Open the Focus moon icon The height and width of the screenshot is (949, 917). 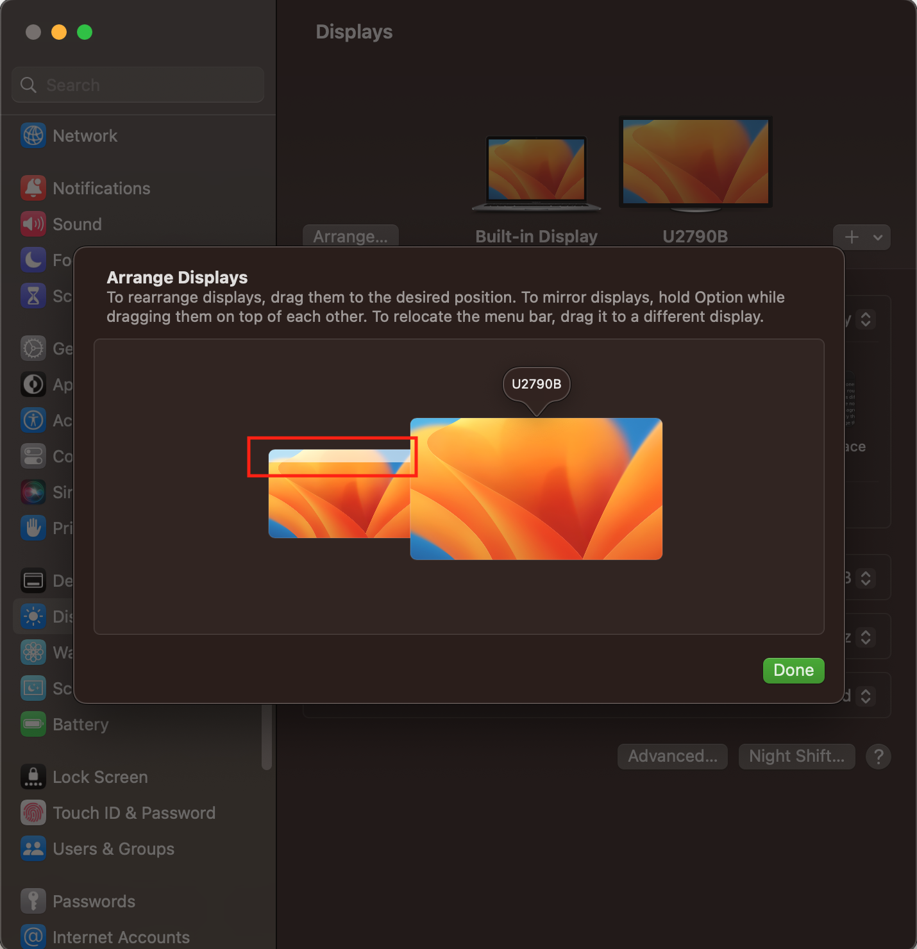pyautogui.click(x=33, y=260)
